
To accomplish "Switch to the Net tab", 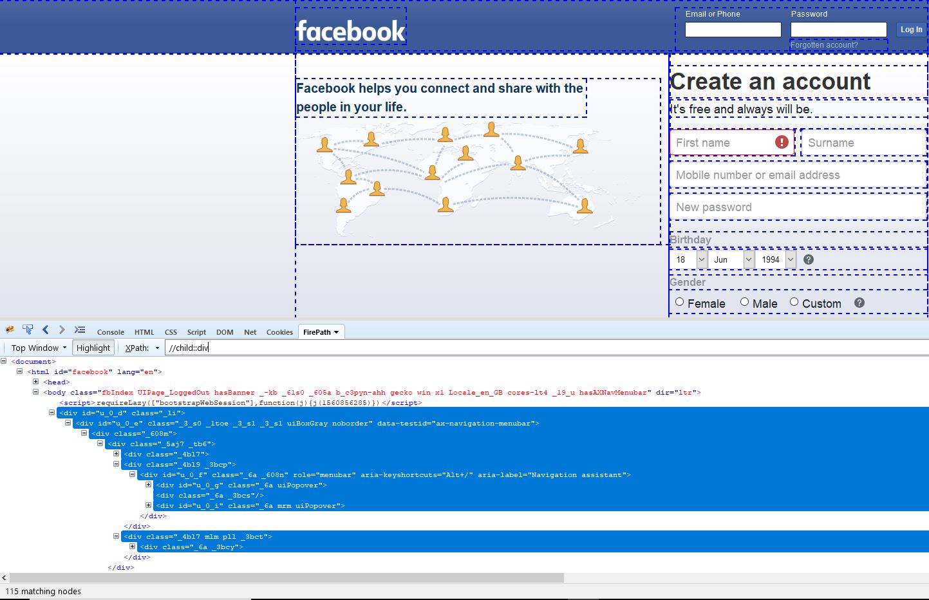I will click(x=250, y=332).
